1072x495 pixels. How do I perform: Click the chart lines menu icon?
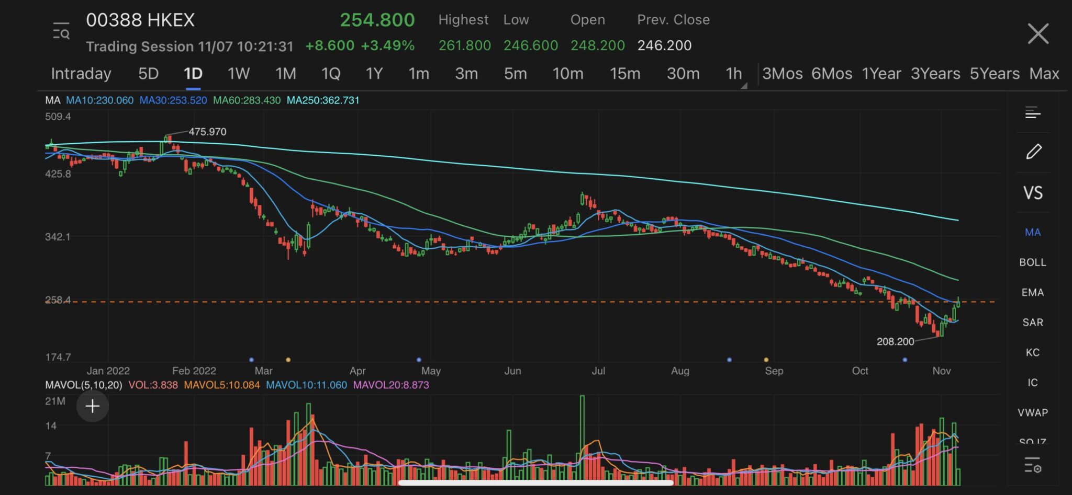pyautogui.click(x=1033, y=112)
